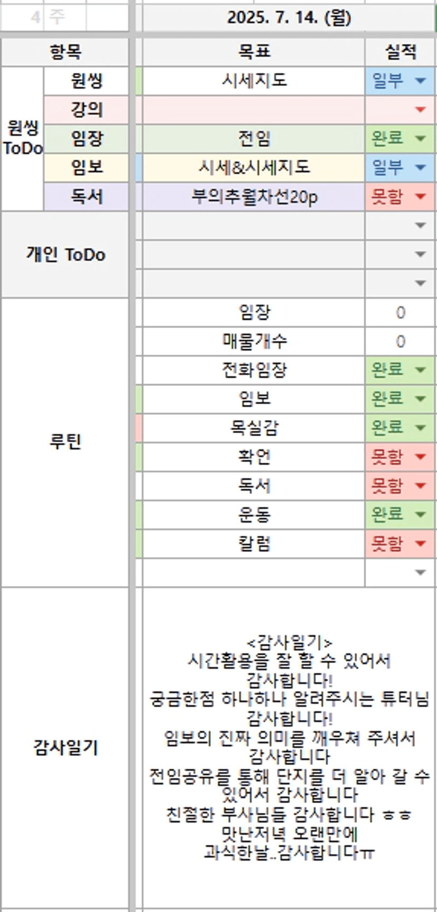Select the purple 독서 category cell
437x912 pixels.
pyautogui.click(x=86, y=197)
